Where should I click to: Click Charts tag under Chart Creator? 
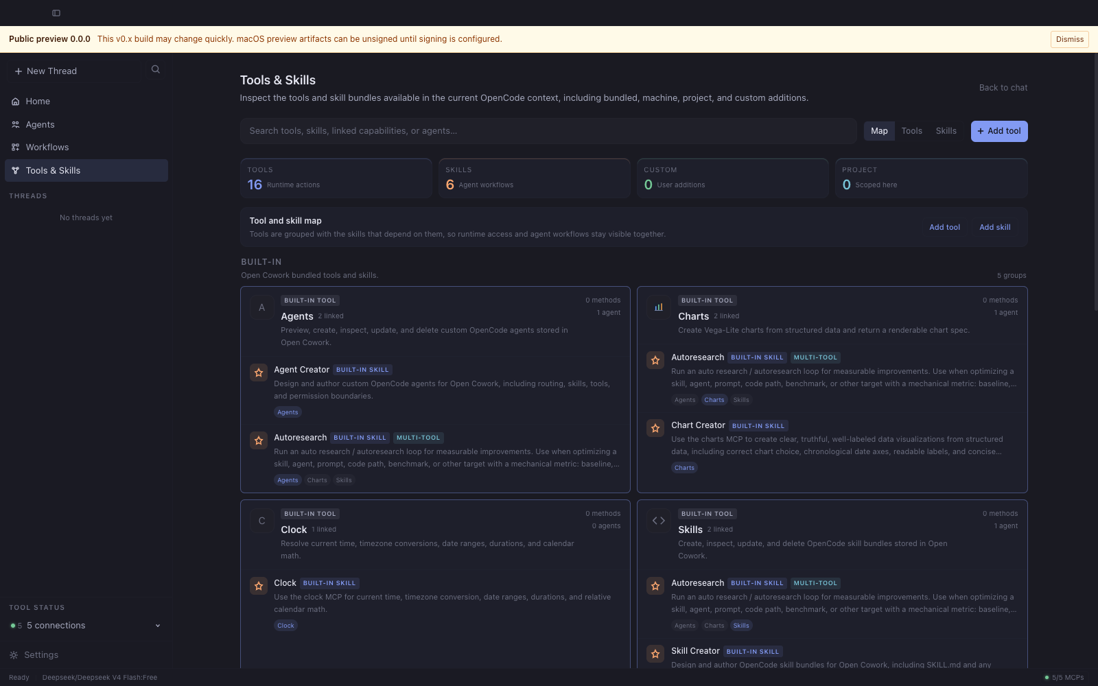tap(684, 468)
